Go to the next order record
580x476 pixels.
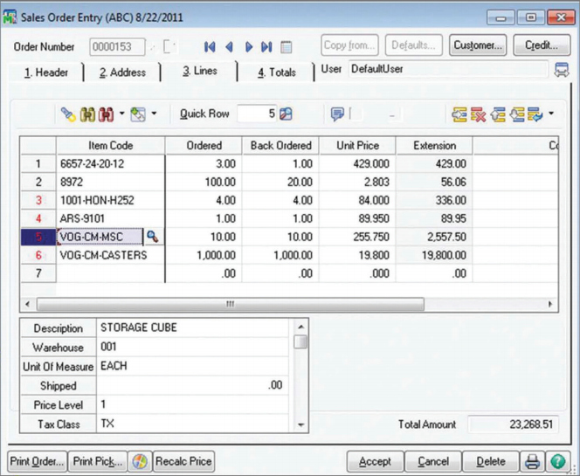pyautogui.click(x=249, y=47)
